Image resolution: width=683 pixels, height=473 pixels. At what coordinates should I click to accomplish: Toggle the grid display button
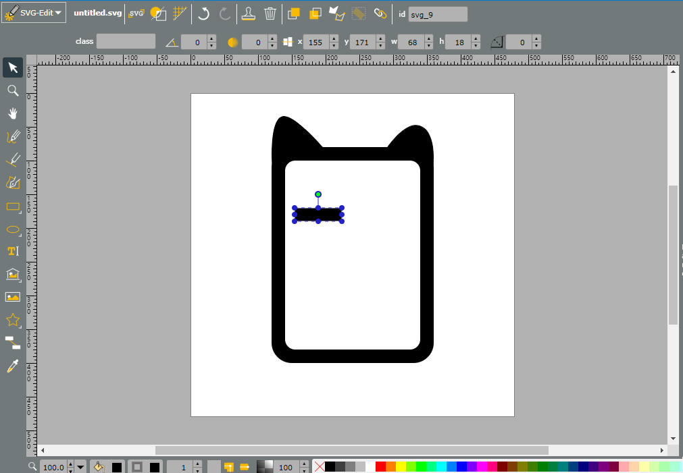point(180,13)
